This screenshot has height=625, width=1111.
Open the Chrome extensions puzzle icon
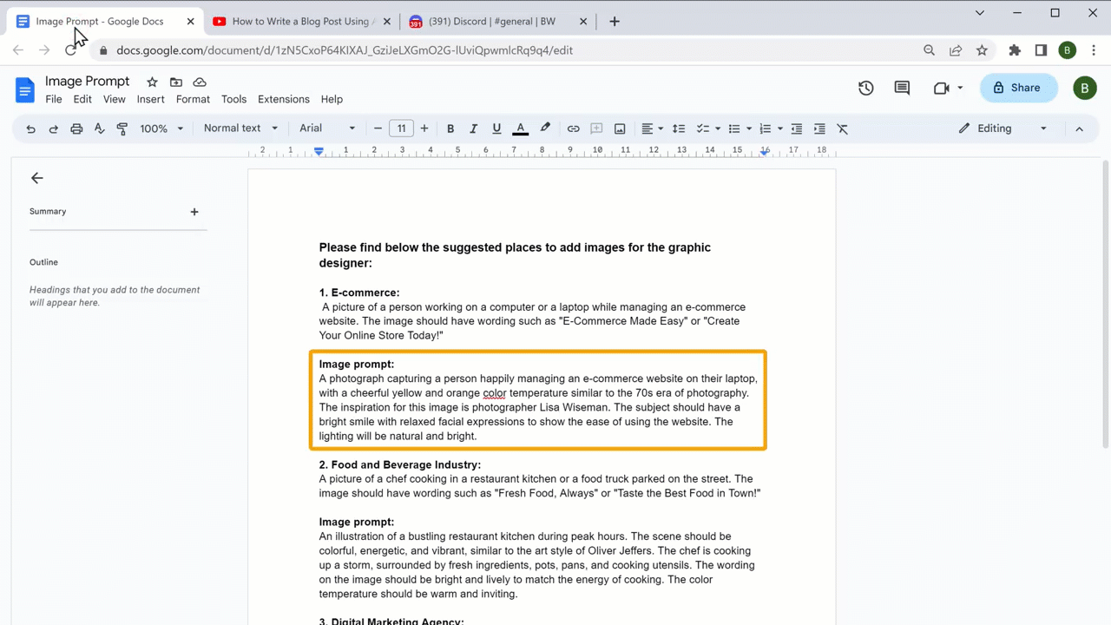coord(1015,50)
